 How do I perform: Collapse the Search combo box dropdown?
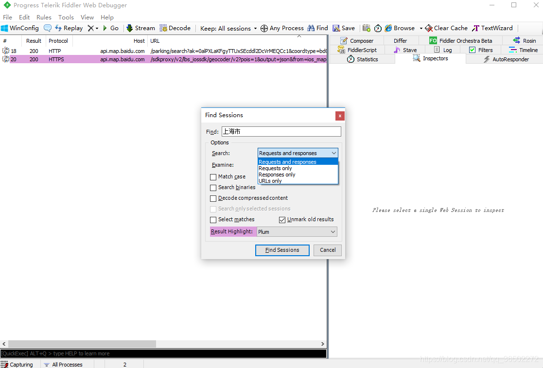coord(334,153)
